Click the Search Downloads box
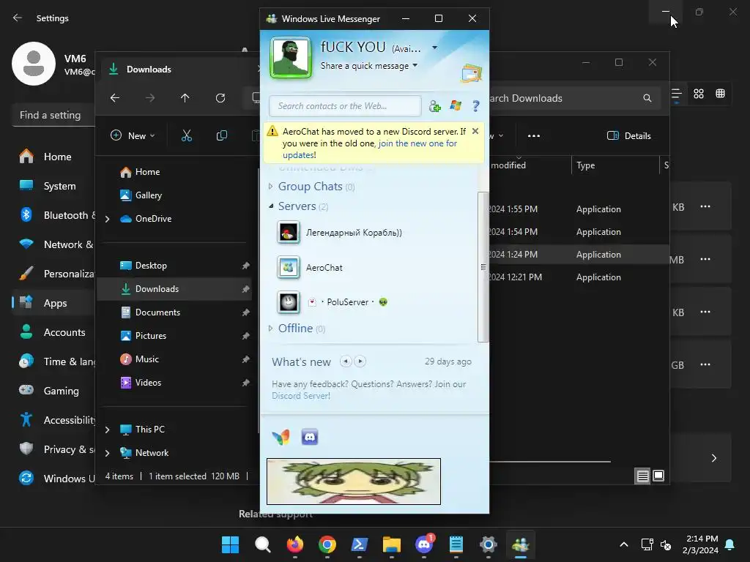 point(573,98)
